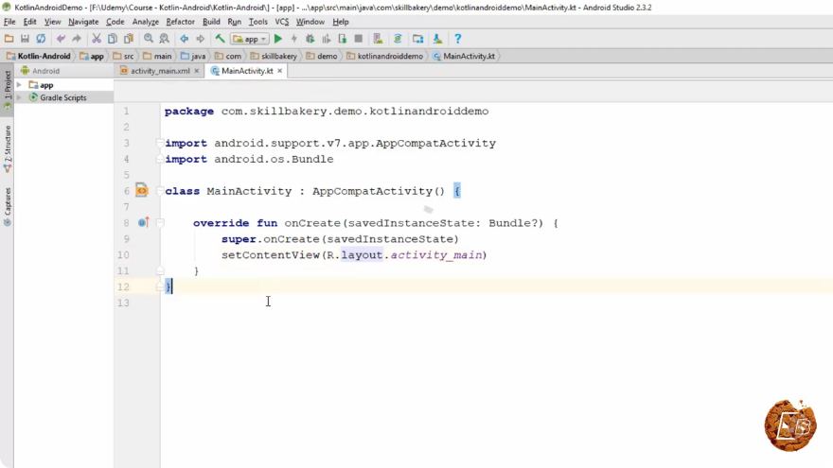This screenshot has height=468, width=833.
Task: Click the Save All toolbar icon
Action: pos(25,39)
